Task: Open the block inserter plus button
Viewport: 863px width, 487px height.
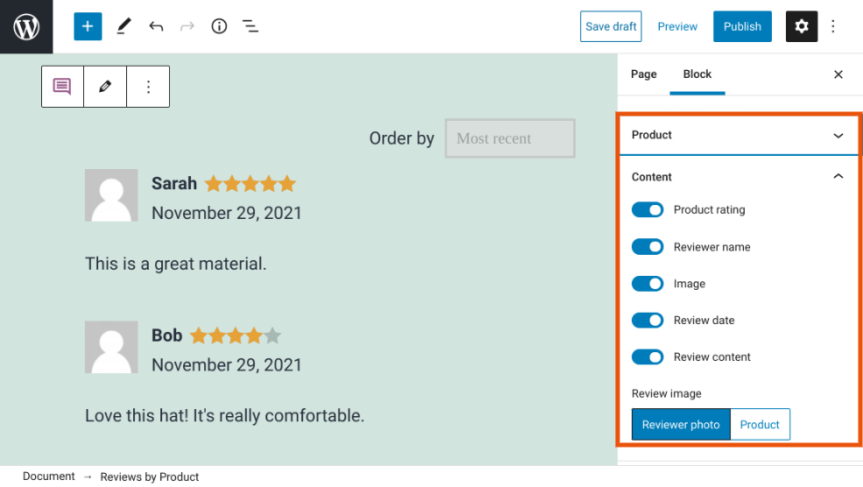Action: (88, 26)
